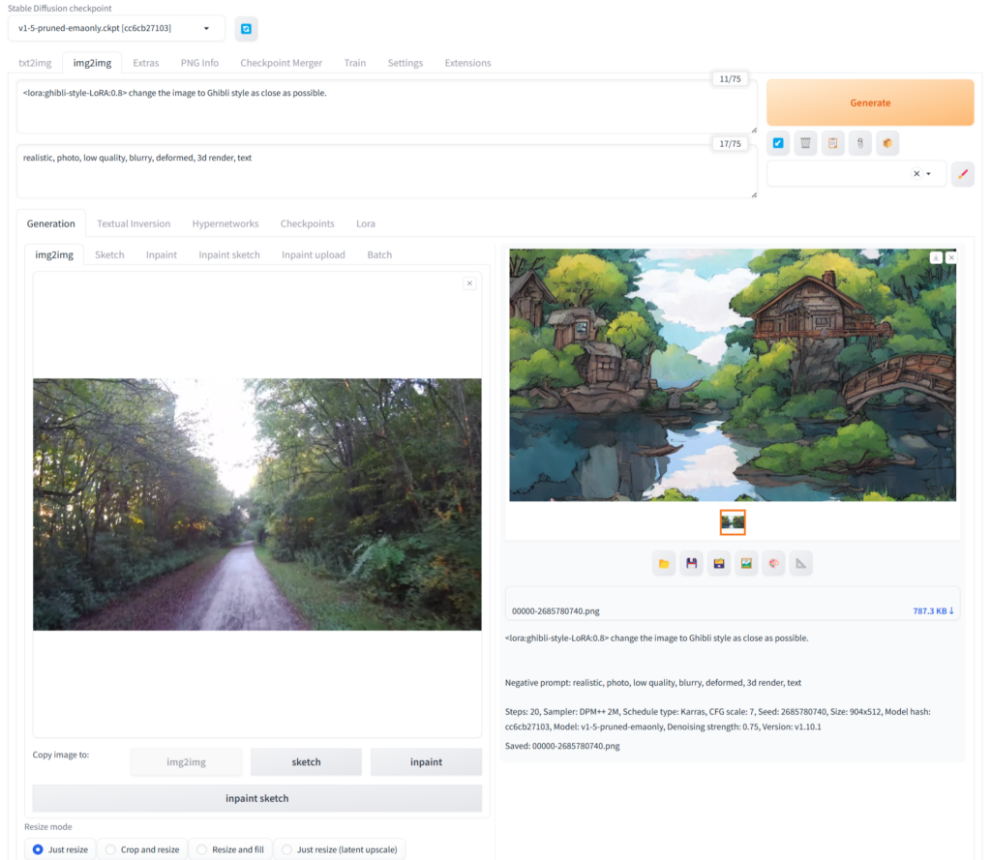
Task: Expand the styles dropdown arrow
Action: point(929,174)
